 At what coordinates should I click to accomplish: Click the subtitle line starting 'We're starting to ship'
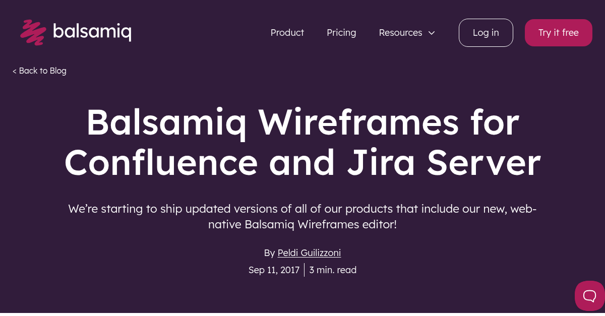tap(302, 209)
